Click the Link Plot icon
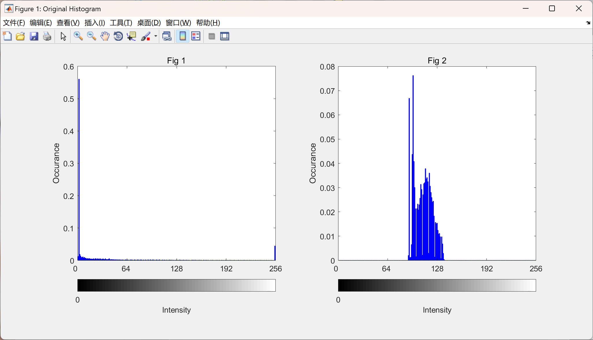593x340 pixels. pos(167,36)
